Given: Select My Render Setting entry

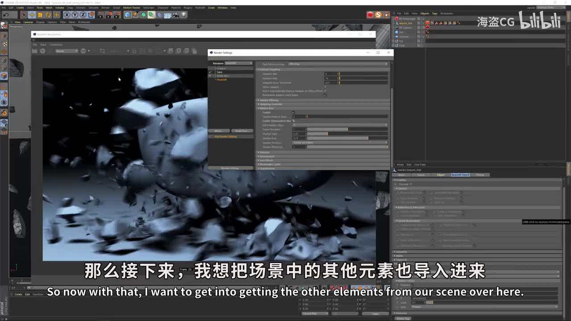Looking at the screenshot, I should [x=226, y=136].
